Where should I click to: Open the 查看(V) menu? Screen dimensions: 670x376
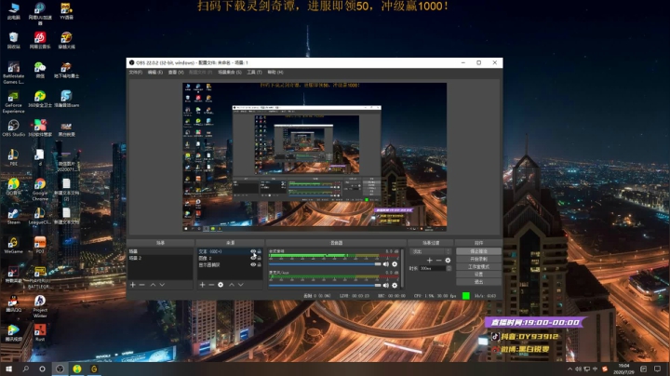pyautogui.click(x=176, y=73)
